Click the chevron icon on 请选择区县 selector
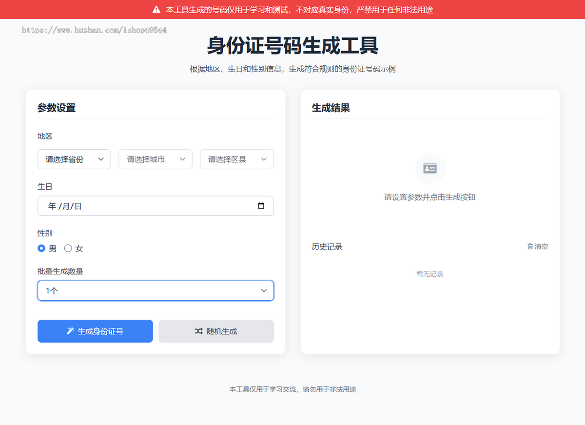 coord(264,159)
